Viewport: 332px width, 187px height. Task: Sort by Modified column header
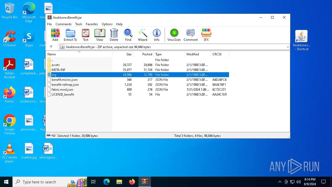(198, 54)
